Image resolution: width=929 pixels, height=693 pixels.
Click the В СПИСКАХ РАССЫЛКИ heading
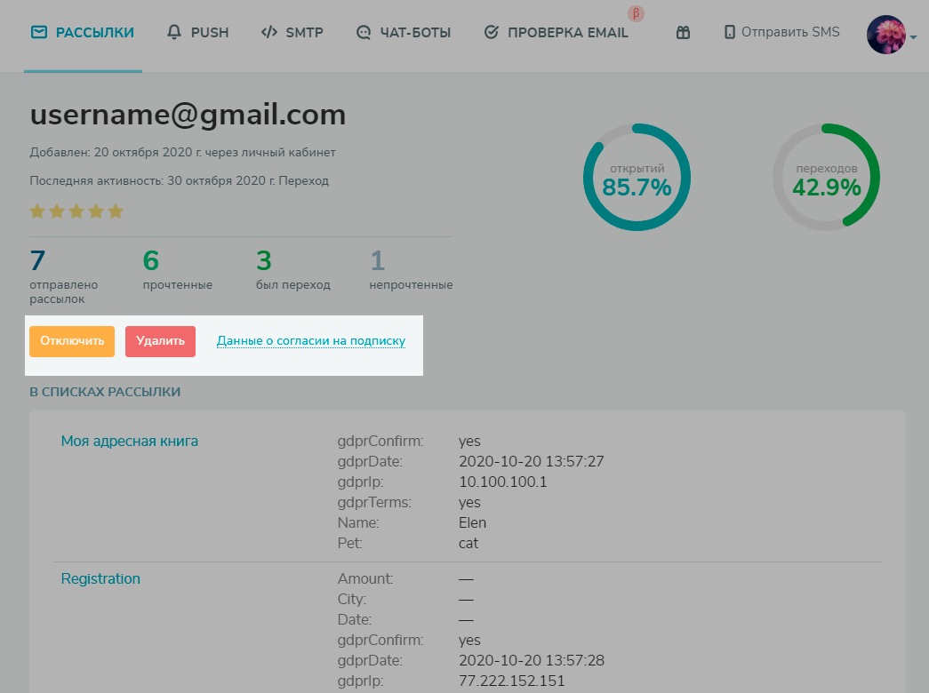[x=106, y=392]
